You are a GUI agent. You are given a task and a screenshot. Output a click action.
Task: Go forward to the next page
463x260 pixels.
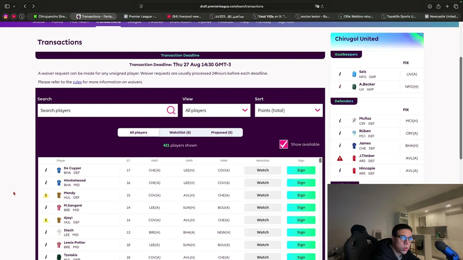pos(33,6)
